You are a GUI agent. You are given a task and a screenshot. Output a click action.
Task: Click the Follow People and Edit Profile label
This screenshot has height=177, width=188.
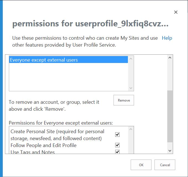[x=43, y=145]
